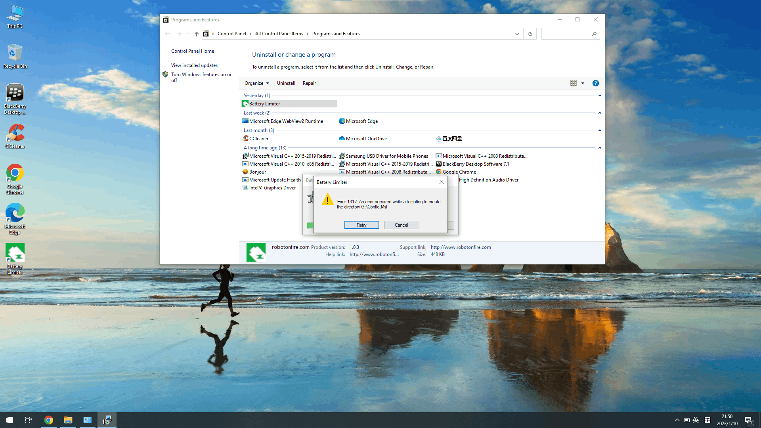Image resolution: width=761 pixels, height=428 pixels.
Task: Open the Organize dropdown menu
Action: point(256,83)
